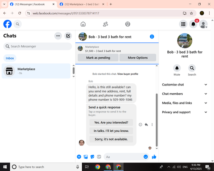Click chat conversation scrollbar
Image resolution: width=214 pixels, height=171 pixels.
tap(157, 120)
